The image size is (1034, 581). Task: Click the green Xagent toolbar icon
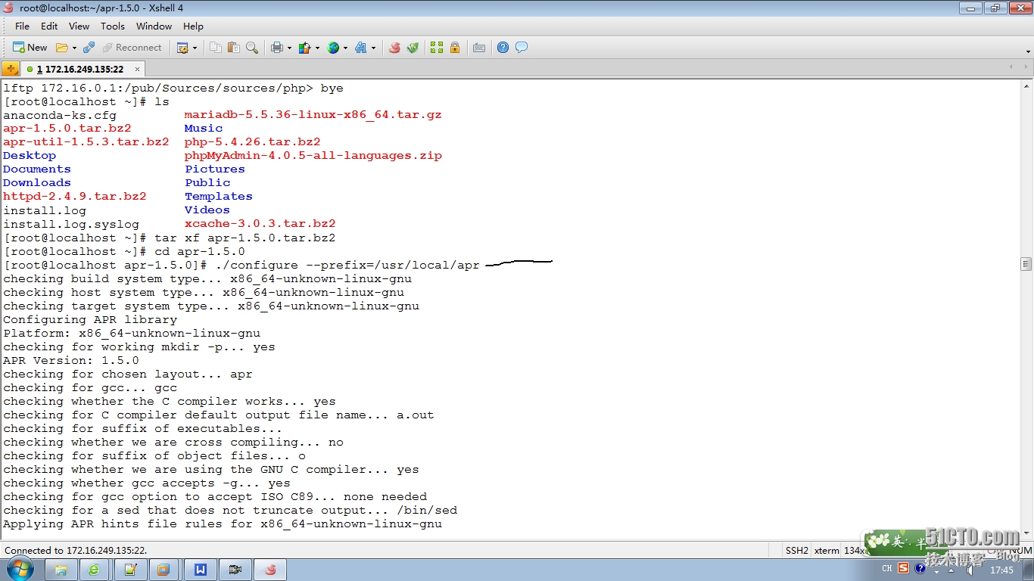413,48
